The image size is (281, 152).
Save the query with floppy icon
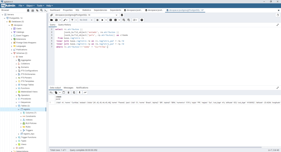56,20
